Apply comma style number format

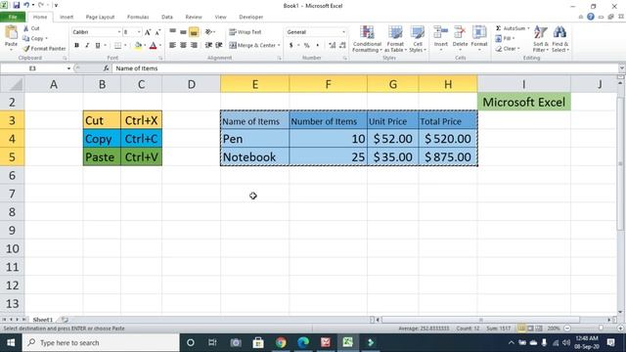(x=318, y=45)
